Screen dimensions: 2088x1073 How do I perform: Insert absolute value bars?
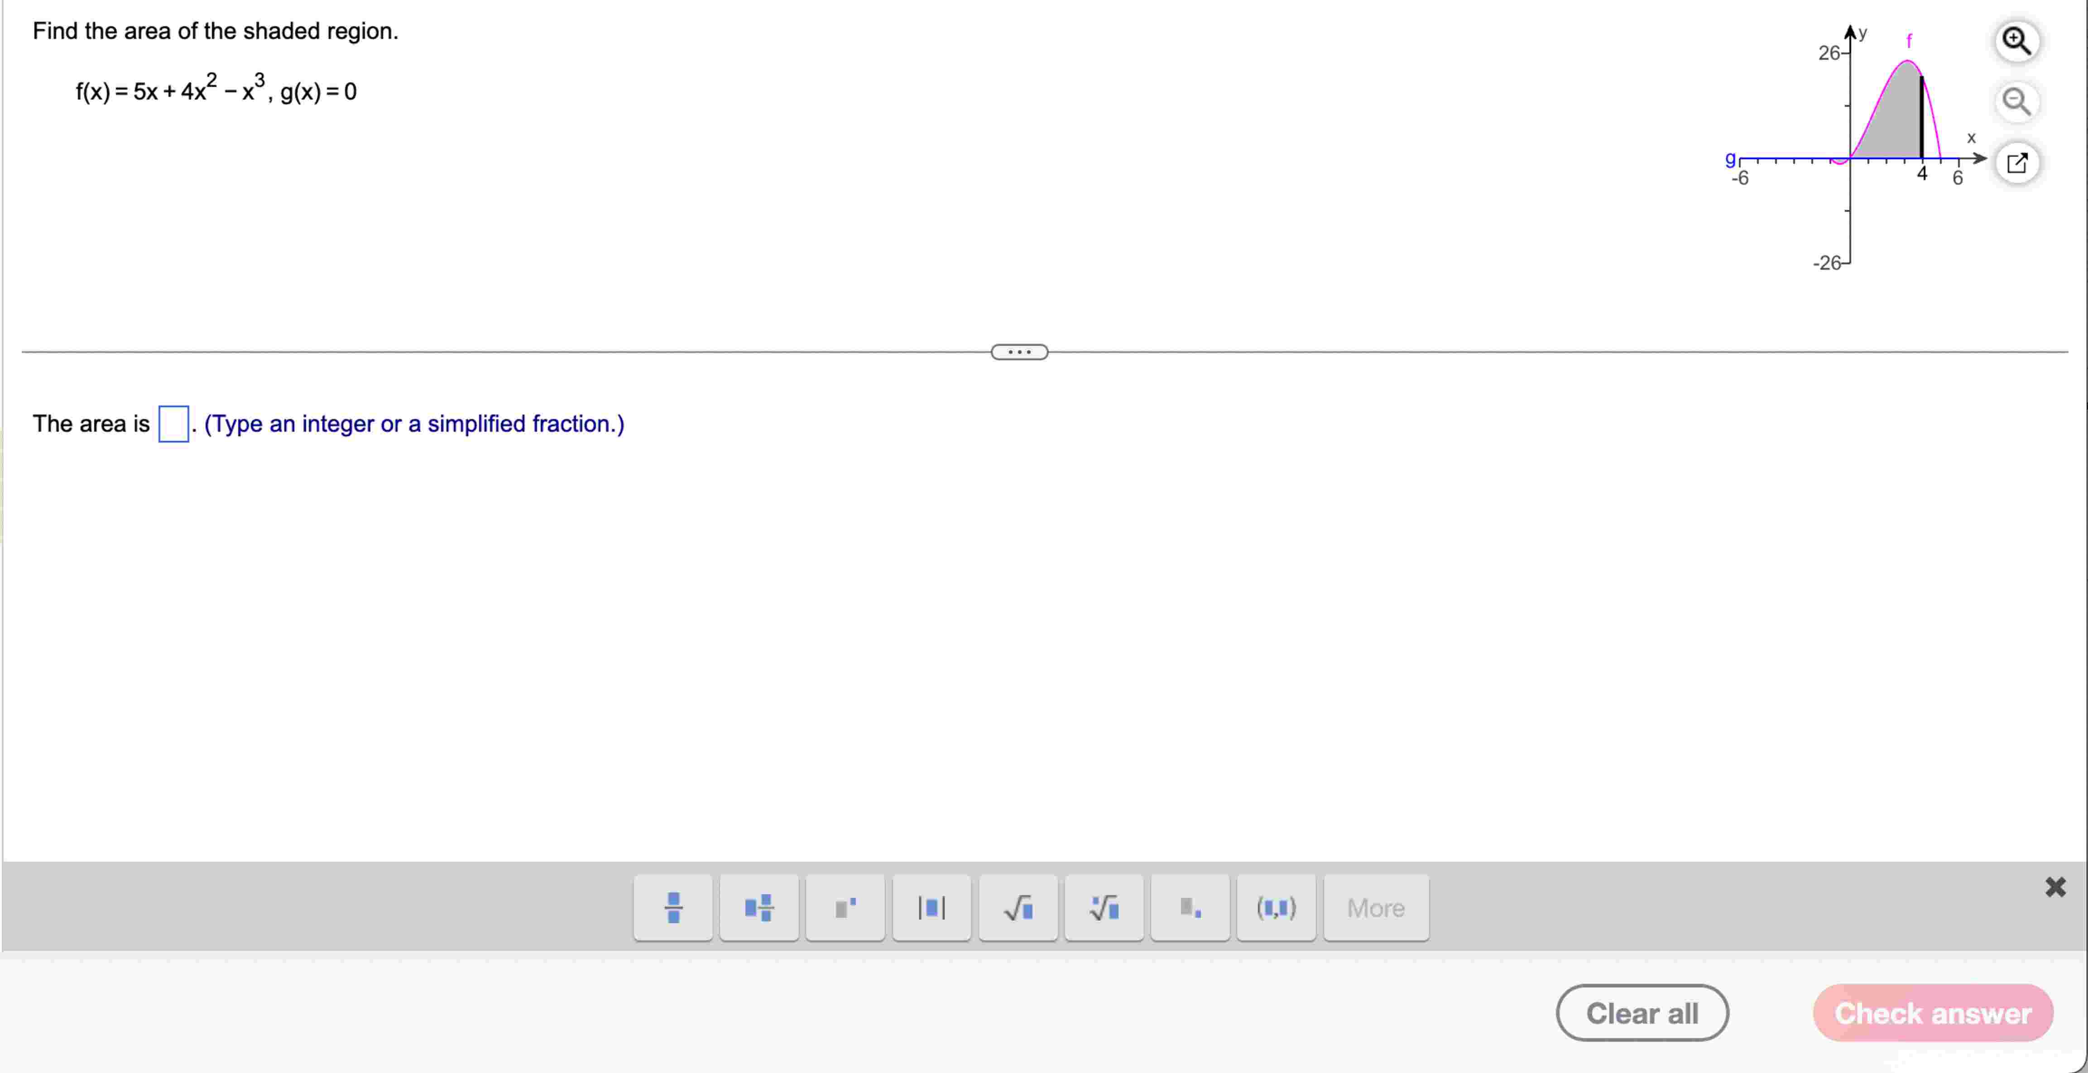pyautogui.click(x=931, y=908)
